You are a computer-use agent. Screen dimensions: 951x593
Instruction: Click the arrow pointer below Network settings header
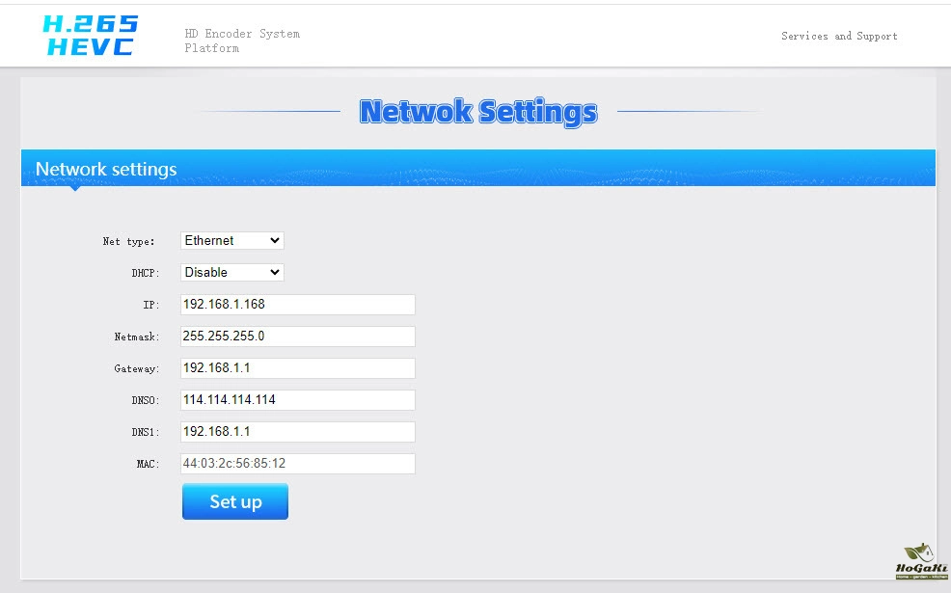[74, 188]
